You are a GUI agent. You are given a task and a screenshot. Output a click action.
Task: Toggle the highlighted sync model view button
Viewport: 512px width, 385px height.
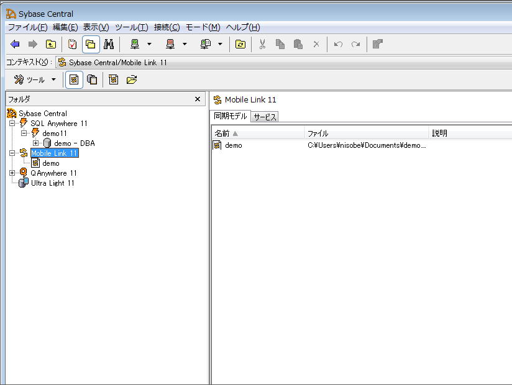[74, 79]
